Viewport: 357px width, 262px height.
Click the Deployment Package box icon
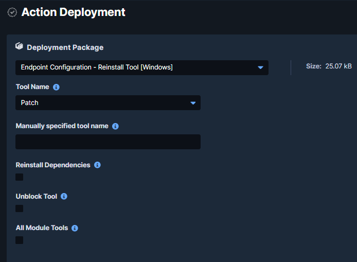[20, 46]
